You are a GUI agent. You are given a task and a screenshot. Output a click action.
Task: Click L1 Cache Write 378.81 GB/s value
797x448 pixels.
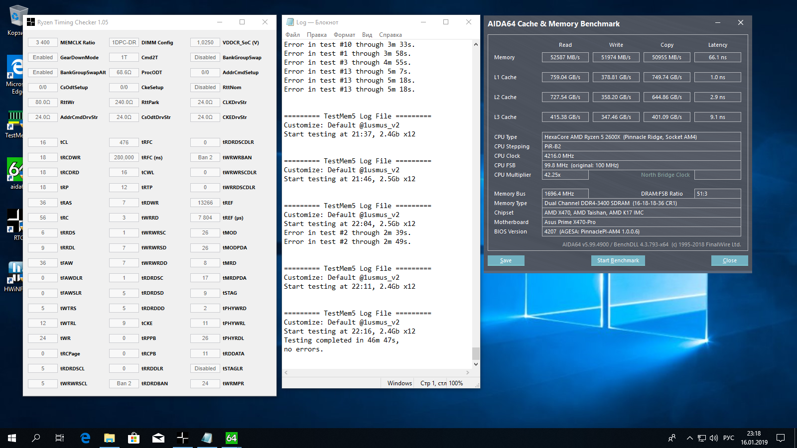tap(616, 77)
